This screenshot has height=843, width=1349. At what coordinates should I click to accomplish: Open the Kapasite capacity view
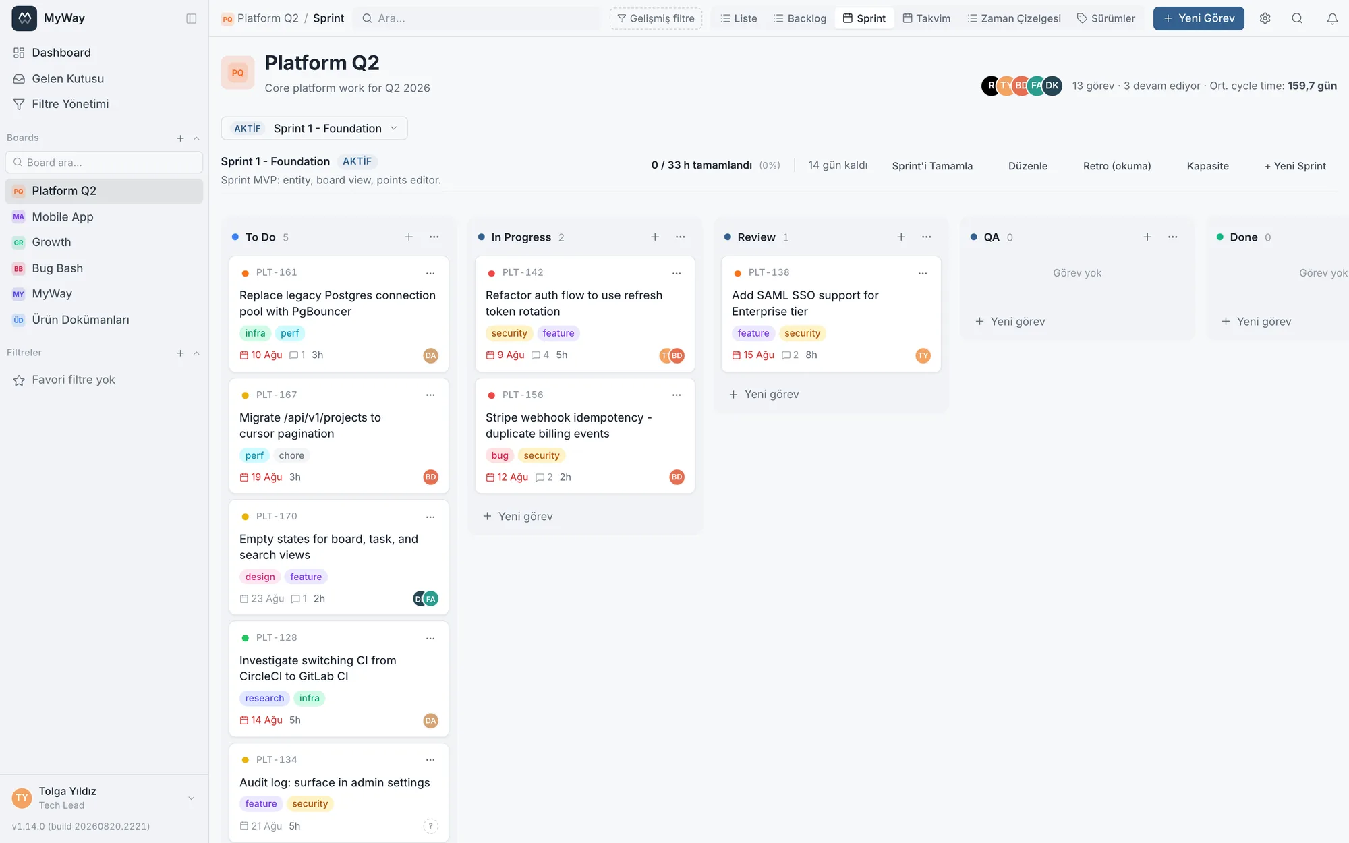coord(1207,166)
